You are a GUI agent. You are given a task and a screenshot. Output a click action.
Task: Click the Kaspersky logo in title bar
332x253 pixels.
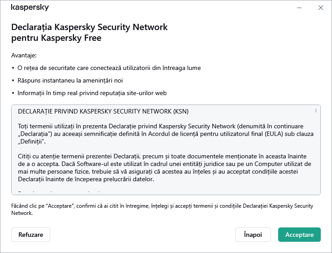tap(30, 8)
